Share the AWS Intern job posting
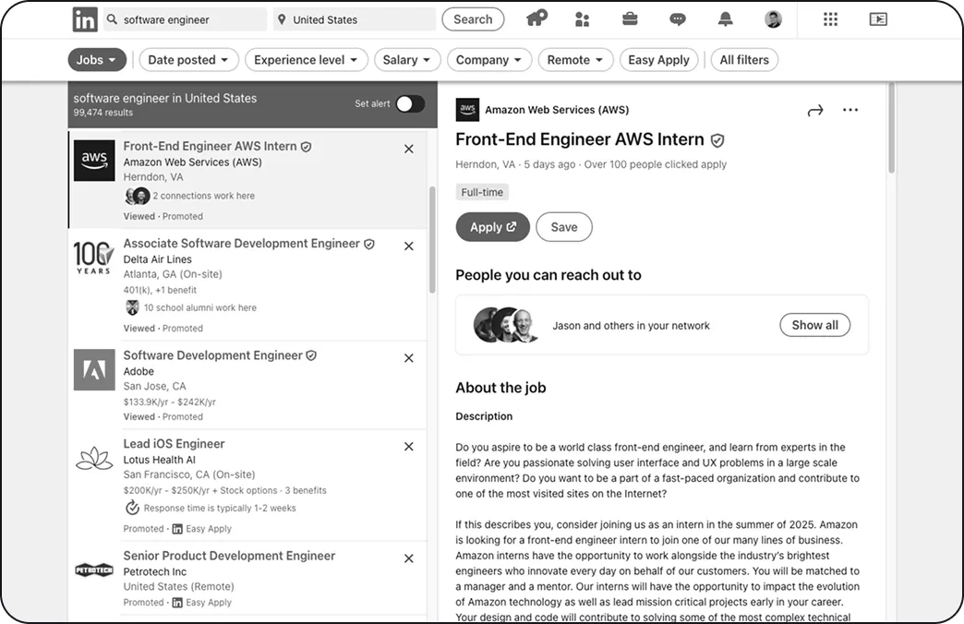The width and height of the screenshot is (964, 624). pos(815,111)
